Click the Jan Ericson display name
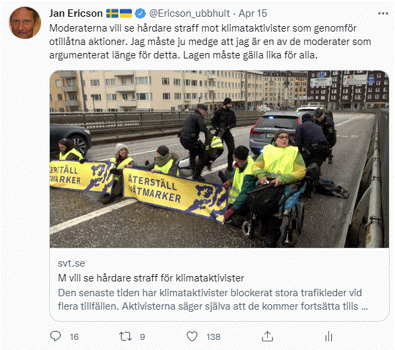This screenshot has width=395, height=350. pyautogui.click(x=76, y=13)
